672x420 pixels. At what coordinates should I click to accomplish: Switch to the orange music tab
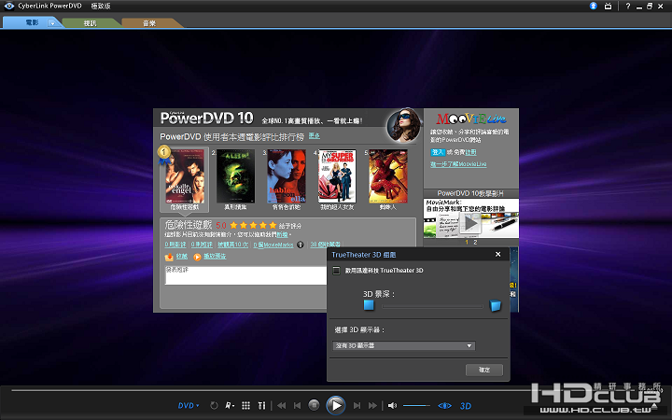[x=149, y=23]
